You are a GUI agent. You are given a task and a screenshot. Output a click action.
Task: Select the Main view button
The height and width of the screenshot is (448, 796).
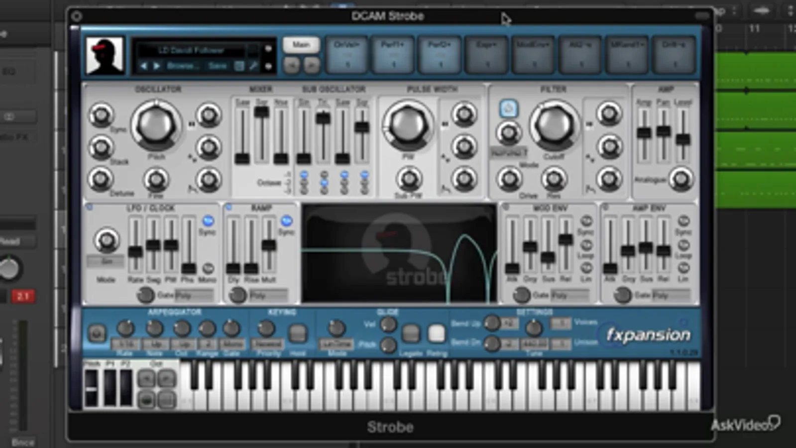(x=301, y=45)
